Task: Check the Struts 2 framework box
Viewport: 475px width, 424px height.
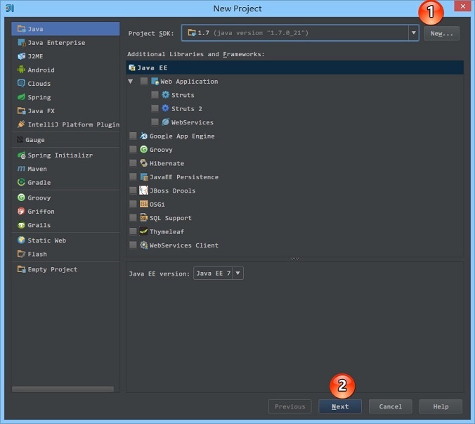Action: (155, 108)
